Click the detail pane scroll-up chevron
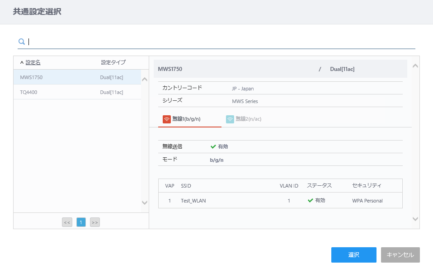This screenshot has width=433, height=273. (x=415, y=66)
